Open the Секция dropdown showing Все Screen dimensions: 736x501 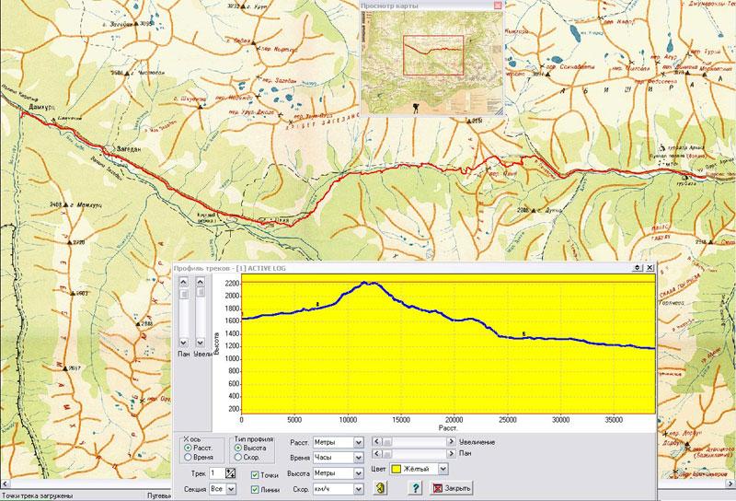(231, 489)
